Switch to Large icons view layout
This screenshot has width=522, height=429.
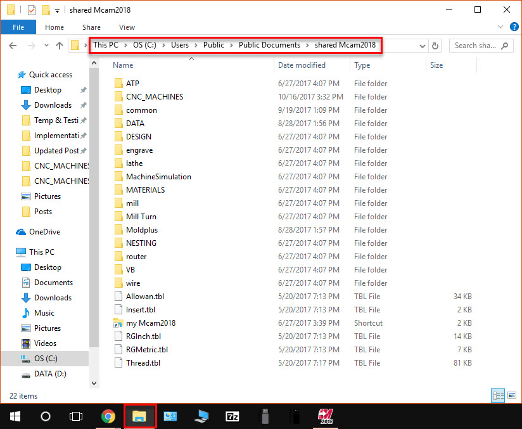click(512, 395)
